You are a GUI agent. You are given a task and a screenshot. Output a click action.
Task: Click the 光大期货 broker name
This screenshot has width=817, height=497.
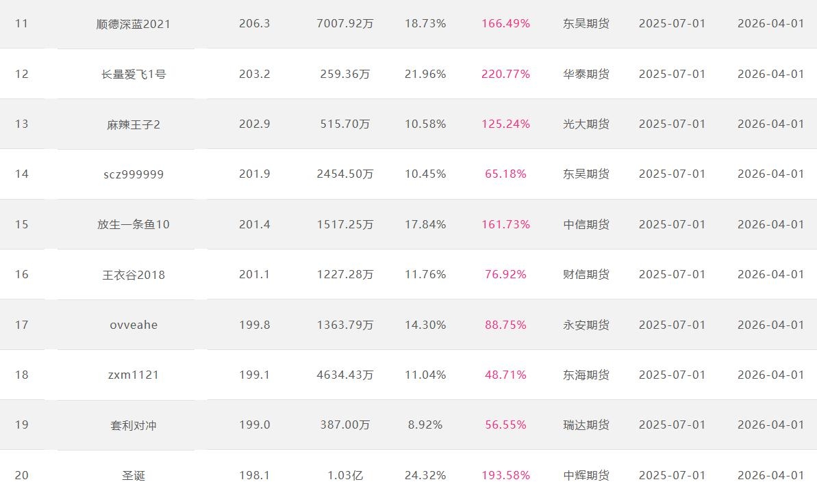[586, 124]
